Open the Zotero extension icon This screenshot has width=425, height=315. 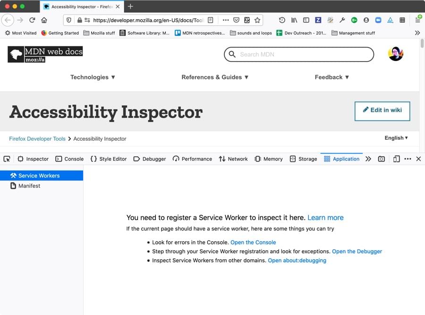[318, 20]
